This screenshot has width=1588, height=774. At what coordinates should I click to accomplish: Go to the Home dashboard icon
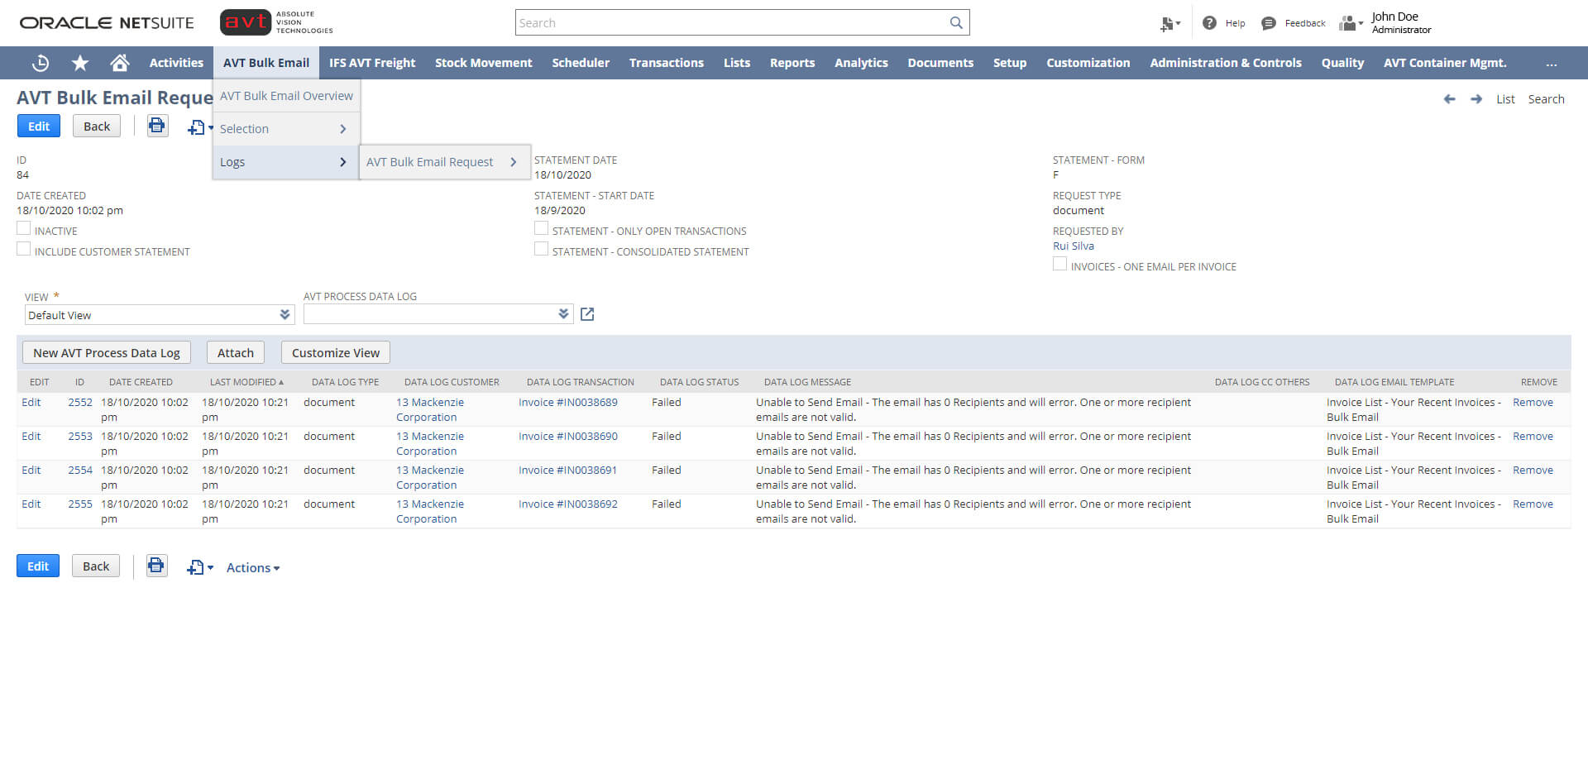[x=119, y=63]
